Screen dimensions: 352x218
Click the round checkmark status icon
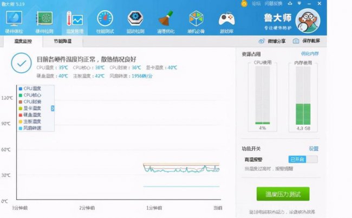coord(21,63)
